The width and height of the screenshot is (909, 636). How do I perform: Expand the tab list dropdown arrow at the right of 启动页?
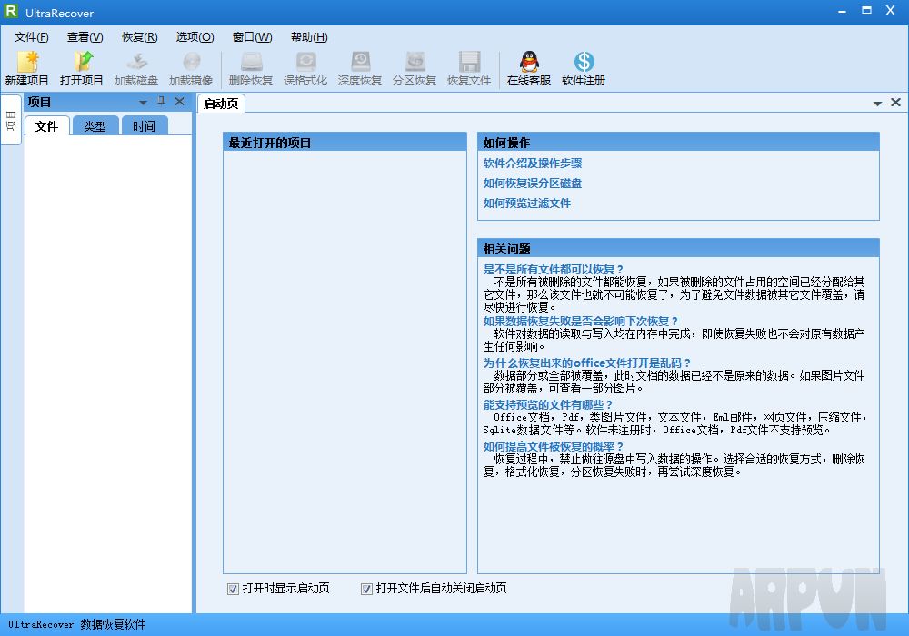tap(877, 104)
